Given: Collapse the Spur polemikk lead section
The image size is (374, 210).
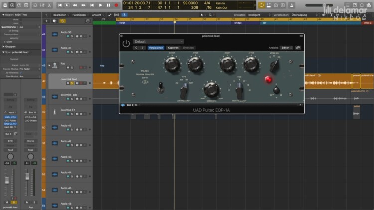Looking at the screenshot, I should 3,52.
